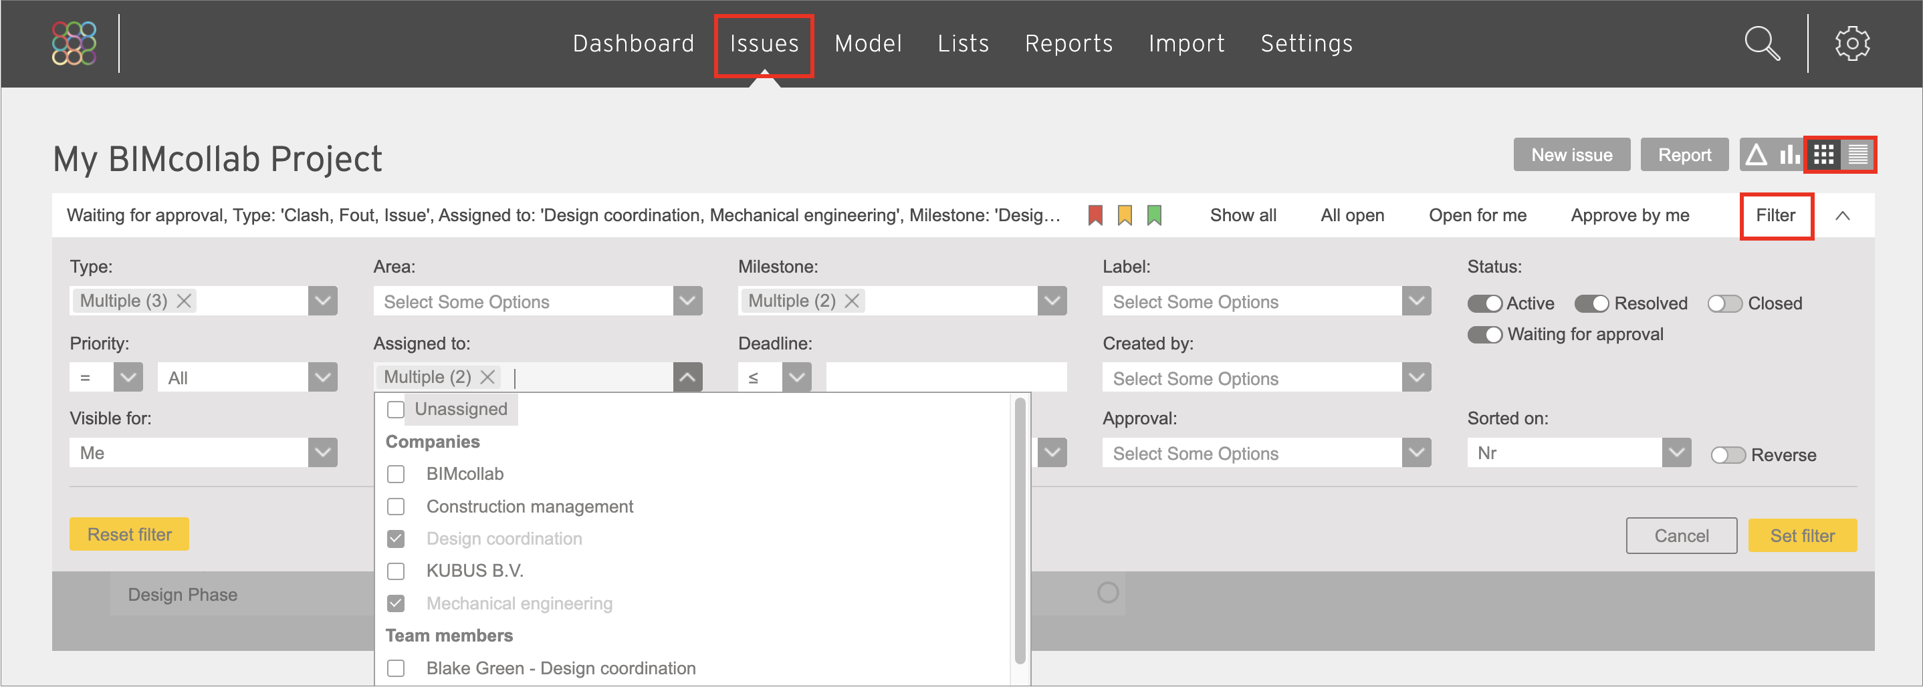Open the Label dropdown
Image resolution: width=1923 pixels, height=687 pixels.
(x=1267, y=301)
